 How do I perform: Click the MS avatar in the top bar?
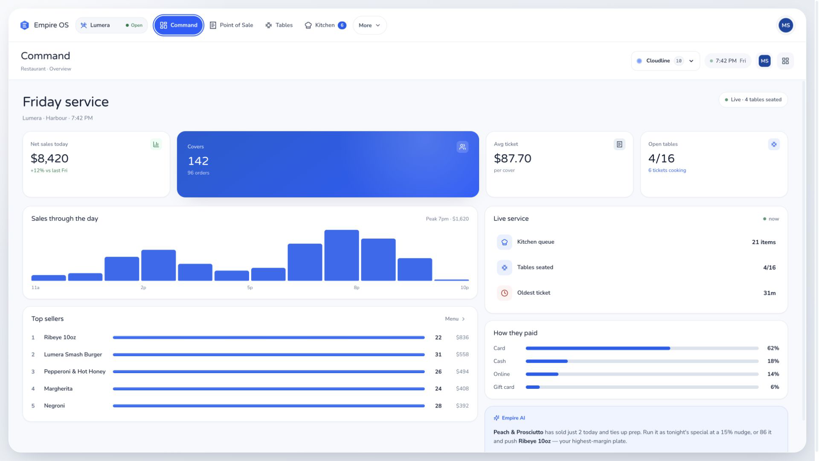click(x=786, y=25)
